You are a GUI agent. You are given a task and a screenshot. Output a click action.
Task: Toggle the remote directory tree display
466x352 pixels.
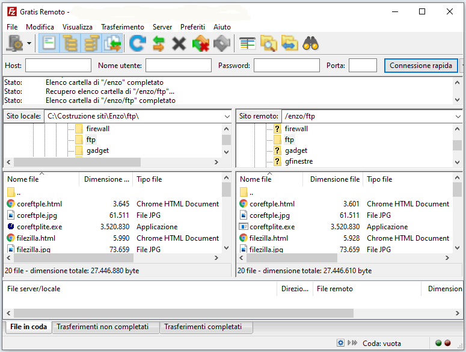pos(91,43)
